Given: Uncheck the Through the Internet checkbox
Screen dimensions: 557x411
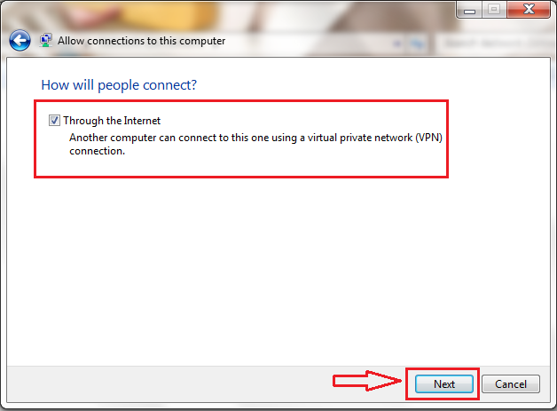Looking at the screenshot, I should click(54, 121).
